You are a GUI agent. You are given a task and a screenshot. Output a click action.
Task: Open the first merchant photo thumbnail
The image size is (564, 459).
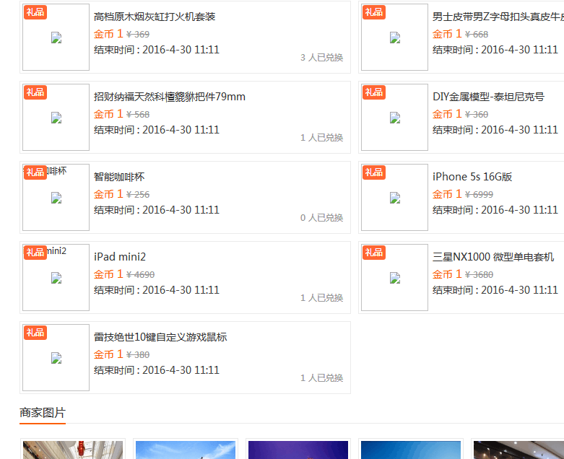[x=73, y=450]
